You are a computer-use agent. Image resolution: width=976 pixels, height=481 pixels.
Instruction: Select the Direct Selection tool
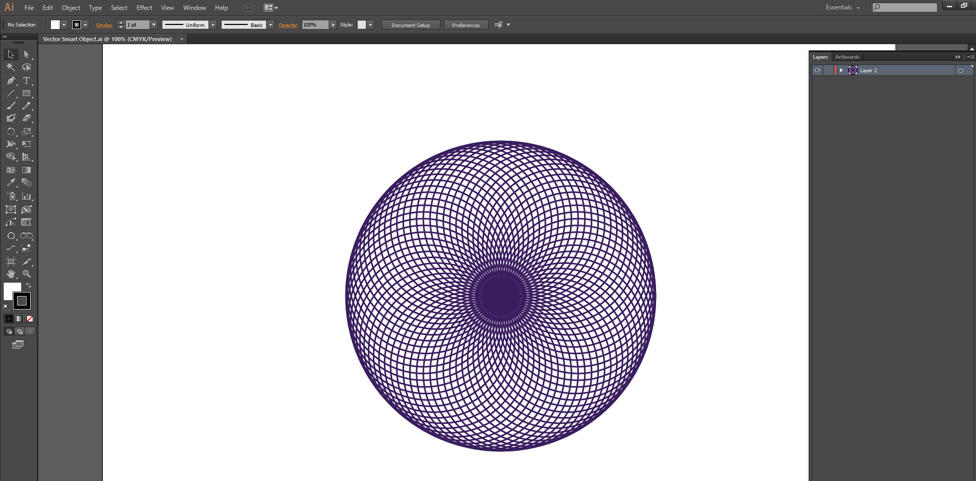coord(26,55)
